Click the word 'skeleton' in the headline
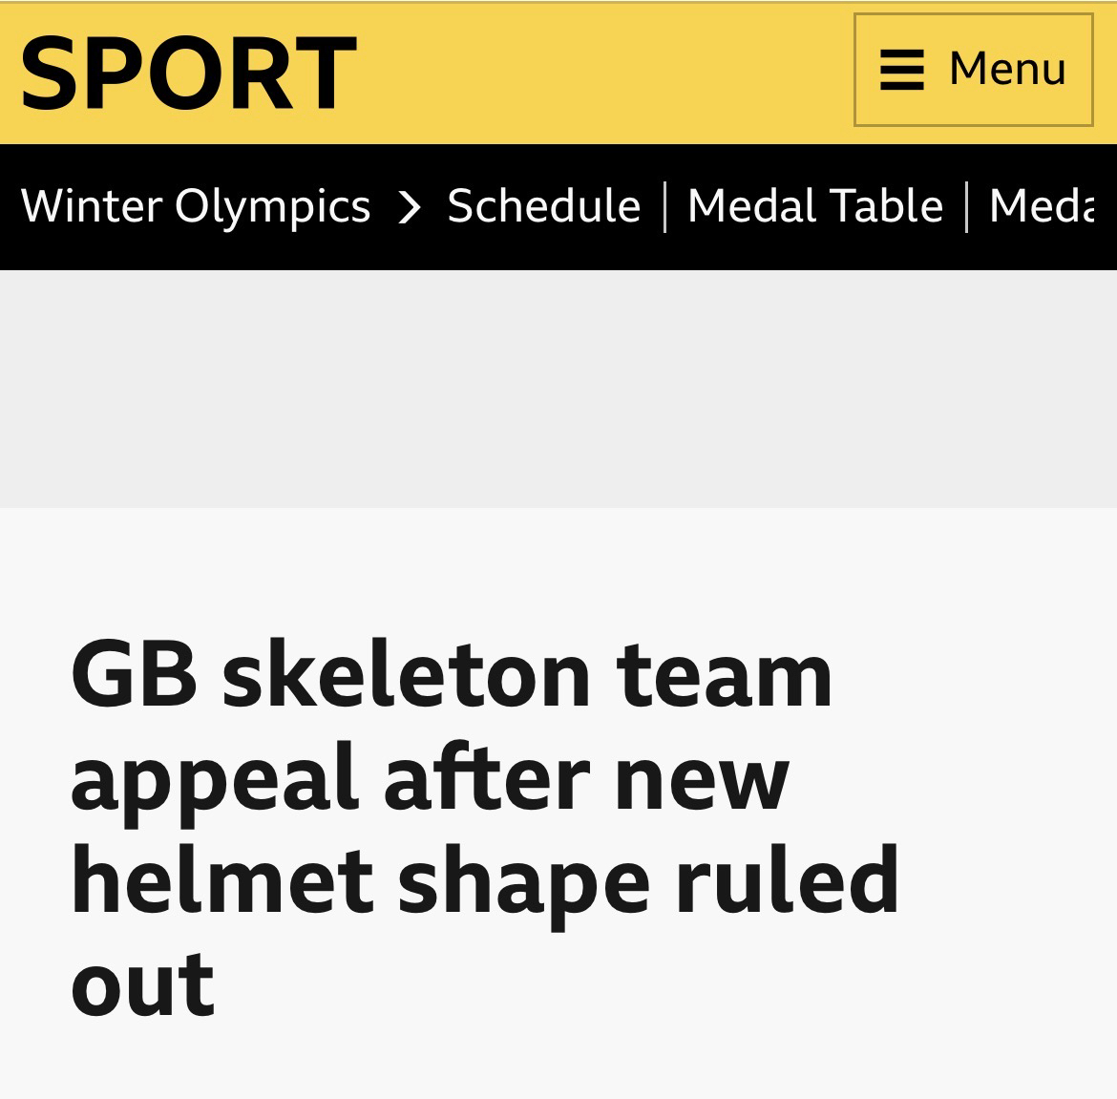The image size is (1117, 1099). pos(418,676)
